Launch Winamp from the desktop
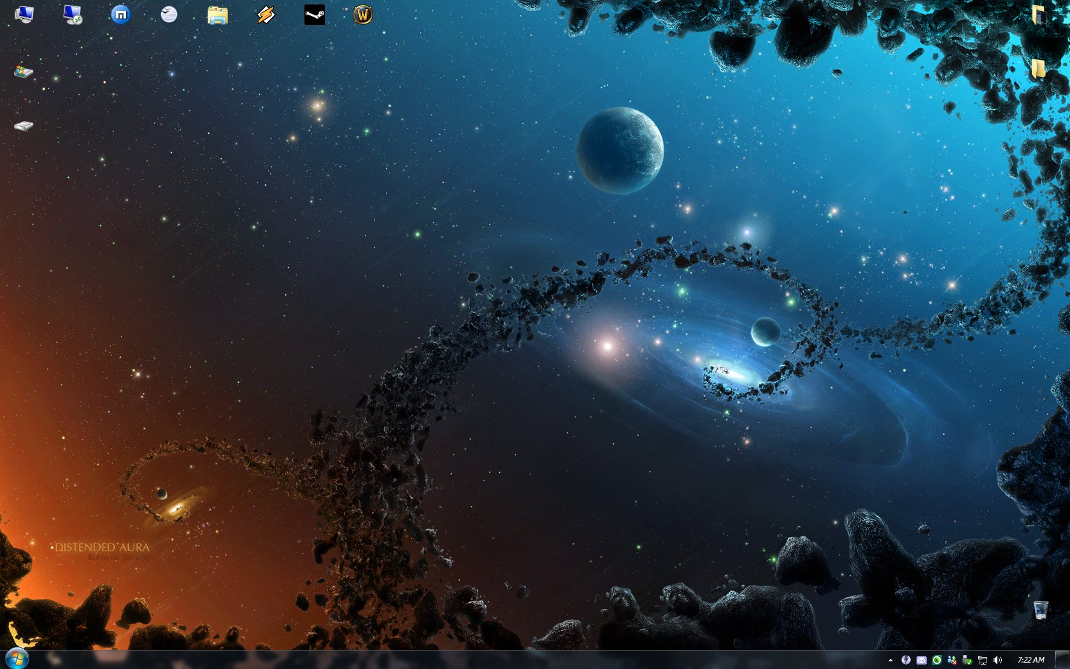The image size is (1070, 669). pyautogui.click(x=266, y=14)
